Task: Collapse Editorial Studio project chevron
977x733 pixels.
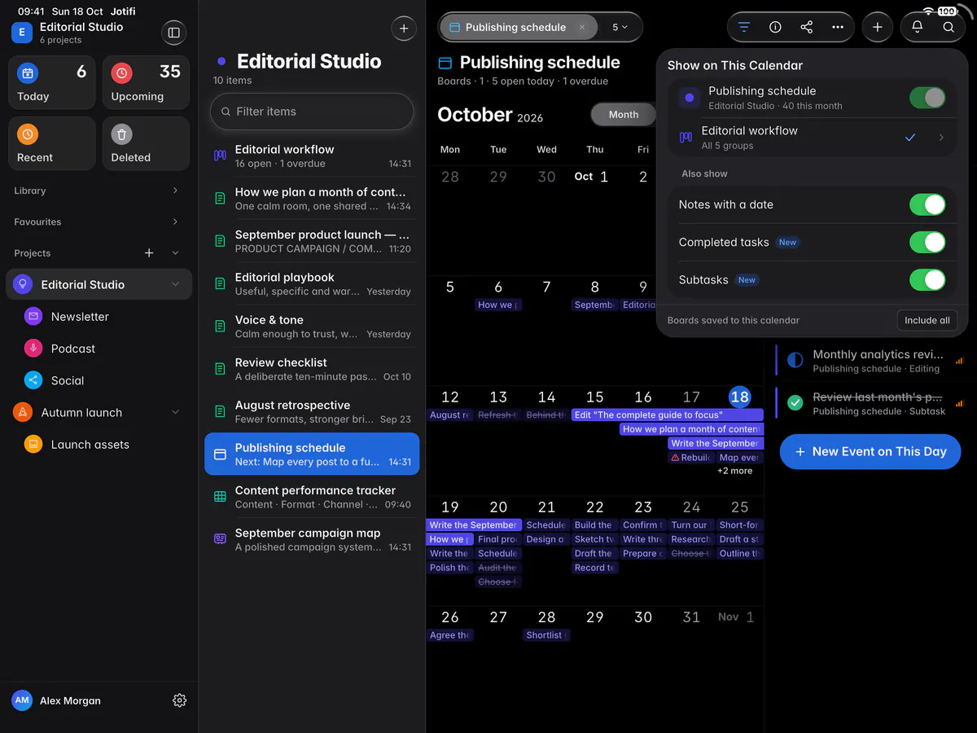Action: pyautogui.click(x=175, y=284)
